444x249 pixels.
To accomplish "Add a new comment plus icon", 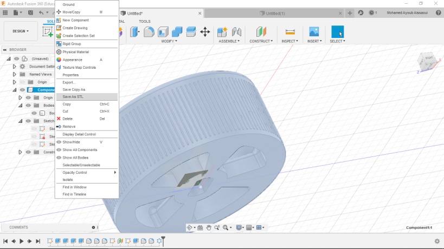I will tap(93, 227).
